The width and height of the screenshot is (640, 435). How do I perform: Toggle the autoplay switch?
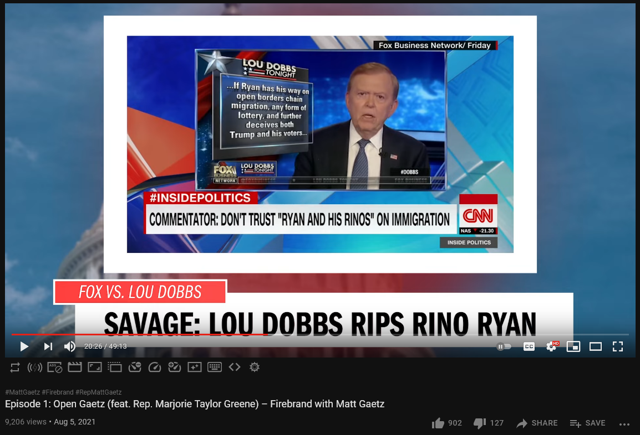[504, 346]
